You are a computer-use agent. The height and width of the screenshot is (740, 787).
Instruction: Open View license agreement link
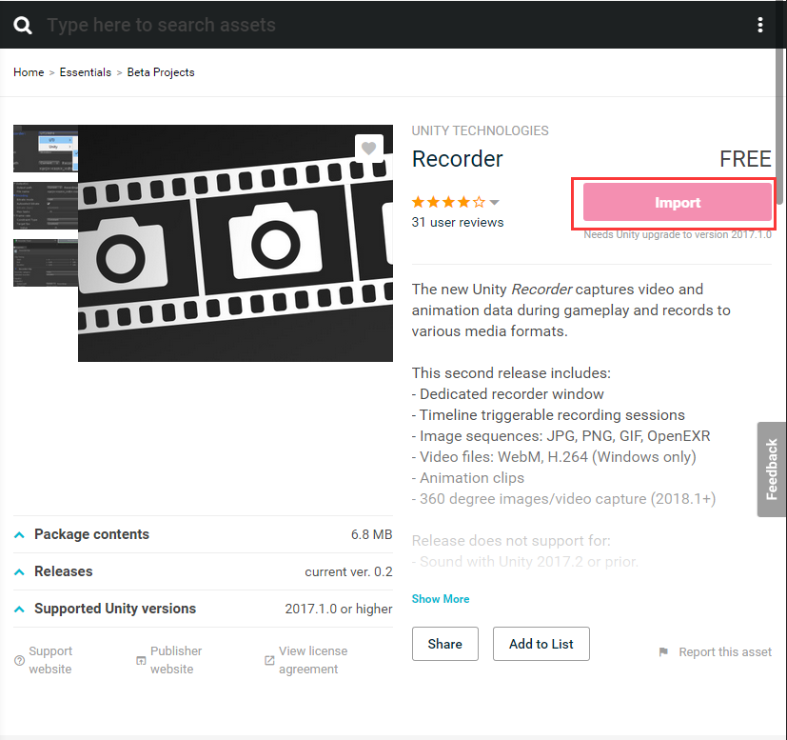[x=313, y=660]
